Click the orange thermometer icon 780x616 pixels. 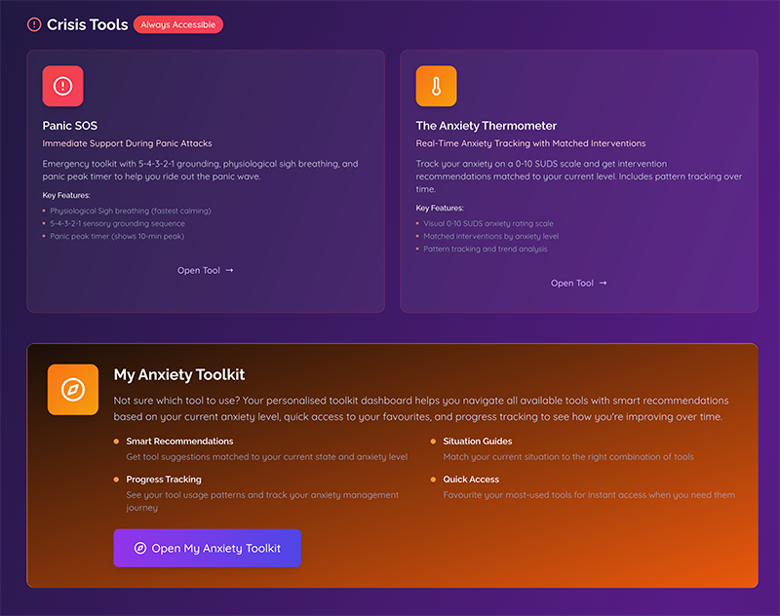click(x=436, y=86)
